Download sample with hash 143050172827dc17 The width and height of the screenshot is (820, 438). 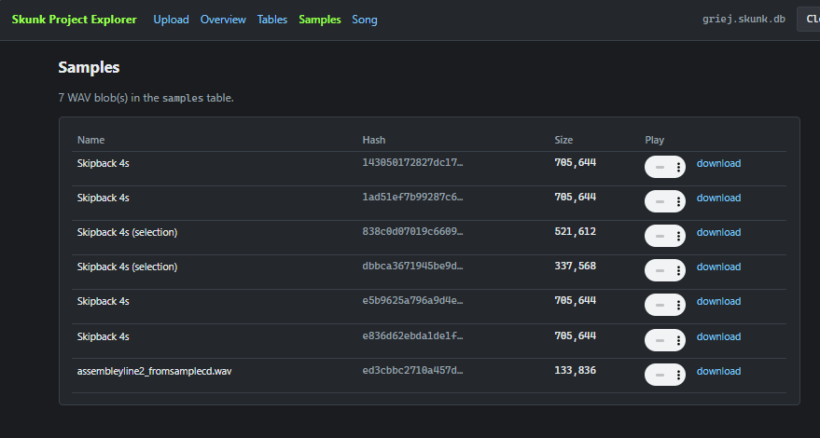pos(718,163)
